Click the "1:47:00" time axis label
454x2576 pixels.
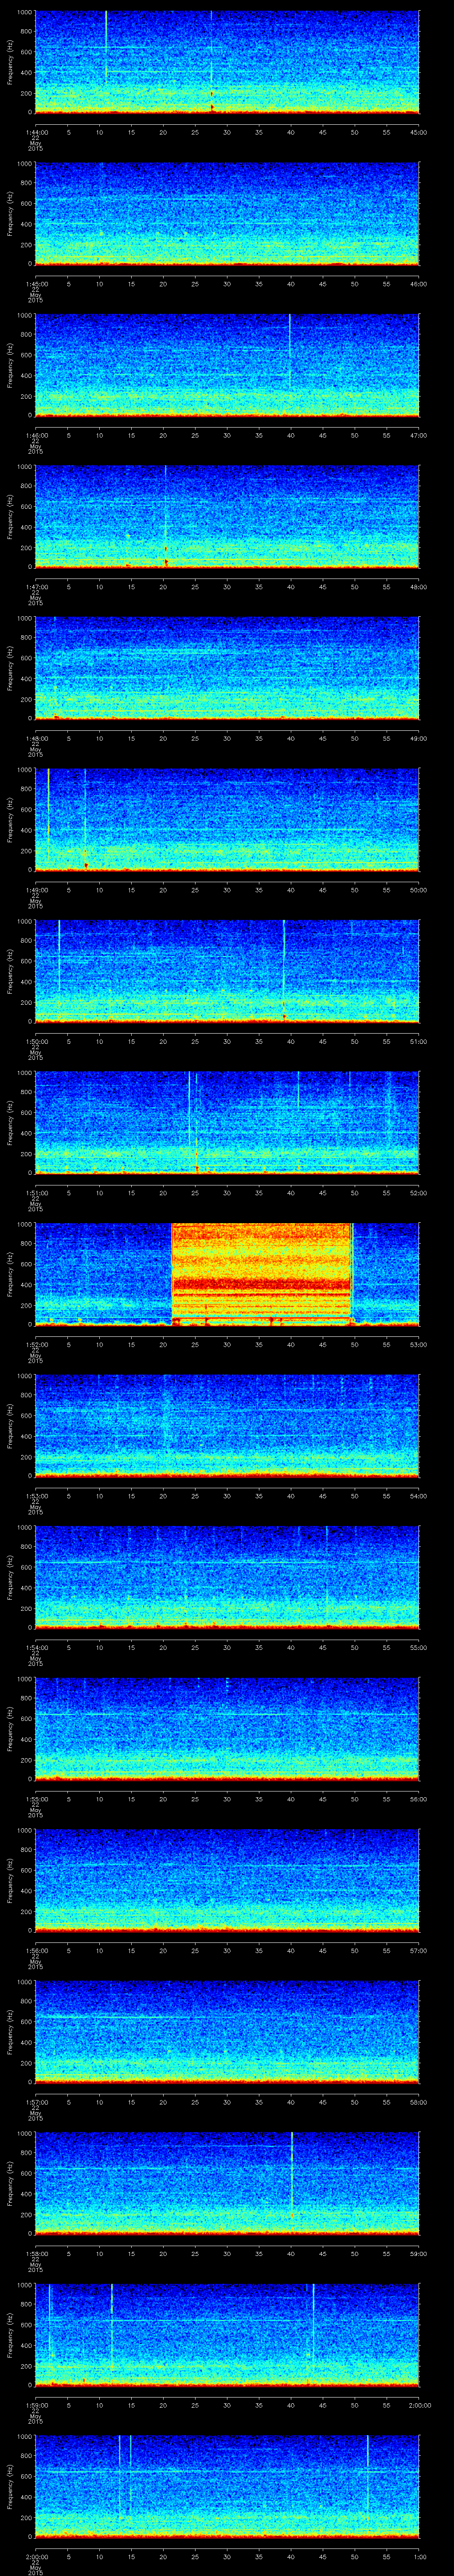36,586
